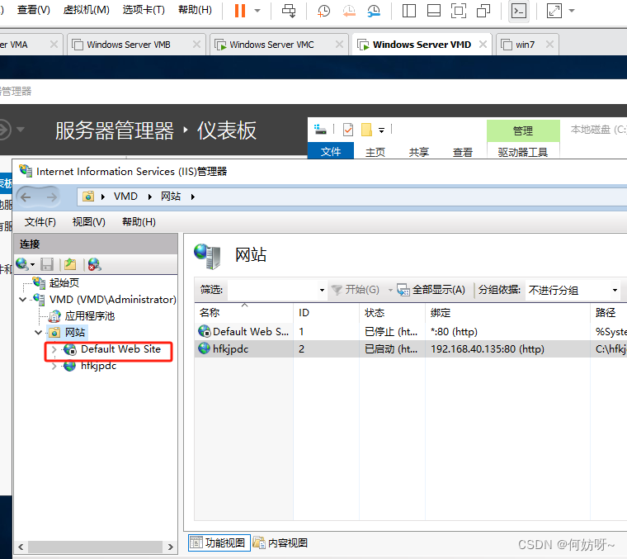Close the Windows Server VMC tab
The width and height of the screenshot is (627, 559).
(x=339, y=44)
